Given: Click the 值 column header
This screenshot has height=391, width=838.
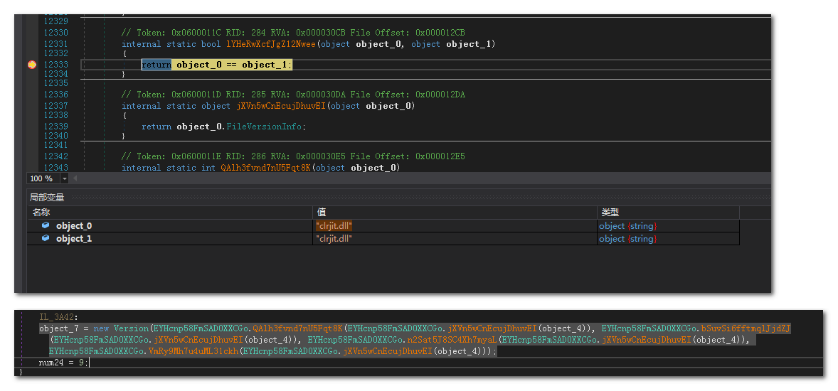Looking at the screenshot, I should (455, 213).
